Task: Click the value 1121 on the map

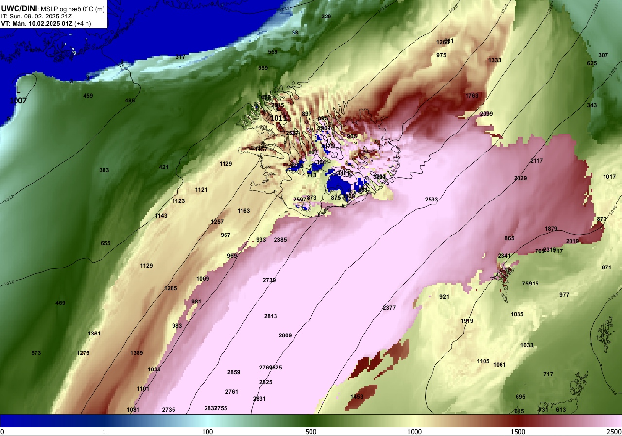Action: [x=201, y=190]
